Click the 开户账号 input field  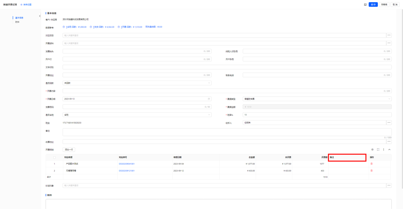tap(317, 59)
